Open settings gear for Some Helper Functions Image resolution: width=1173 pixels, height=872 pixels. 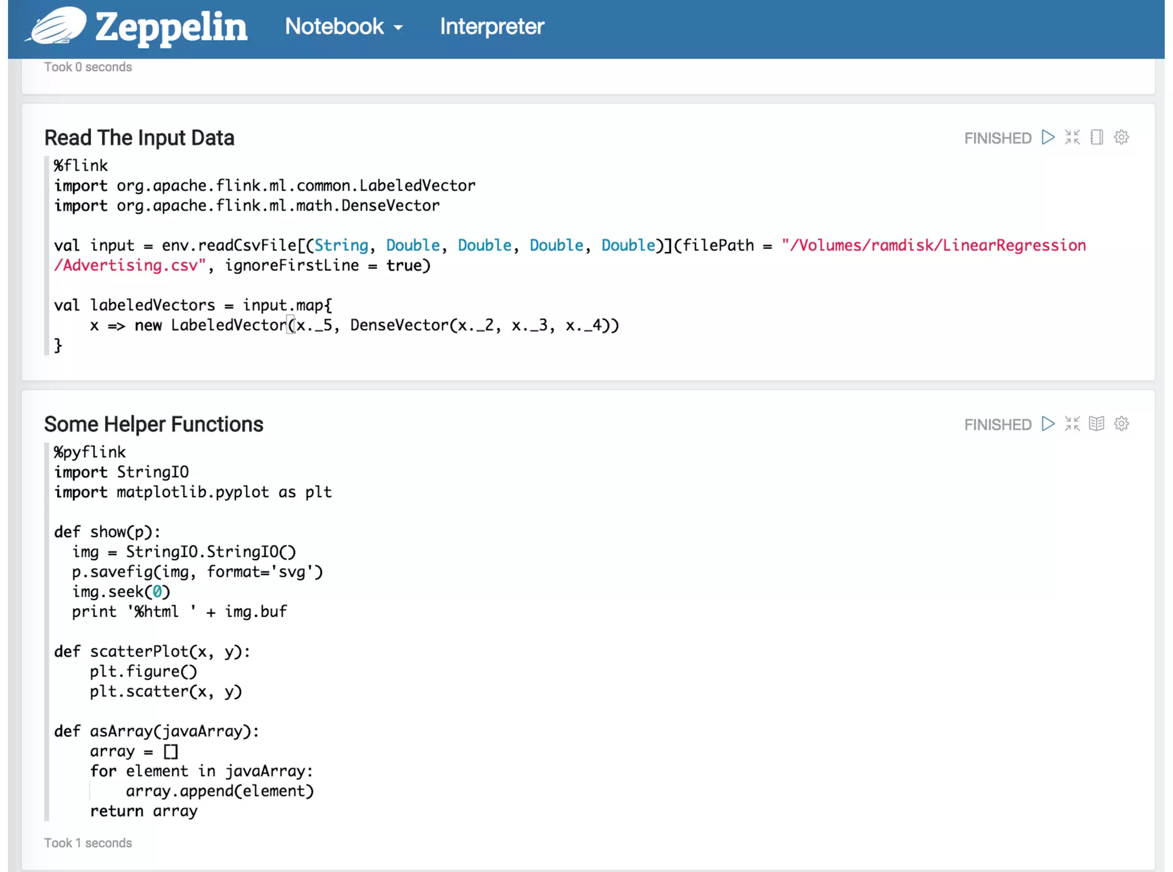coord(1121,424)
